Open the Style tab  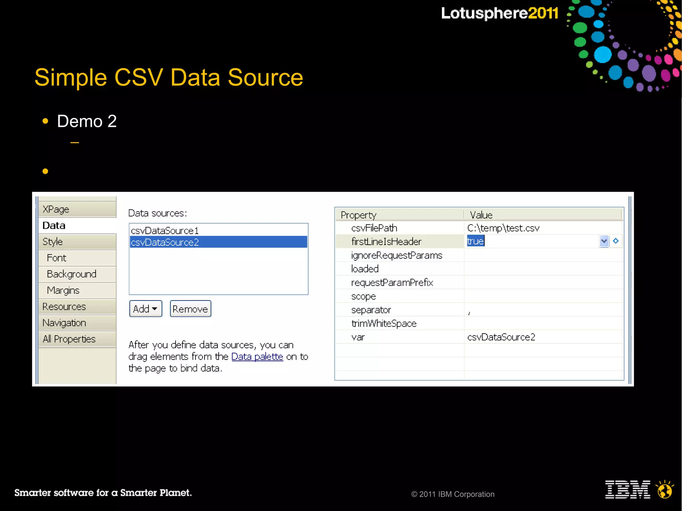(77, 242)
